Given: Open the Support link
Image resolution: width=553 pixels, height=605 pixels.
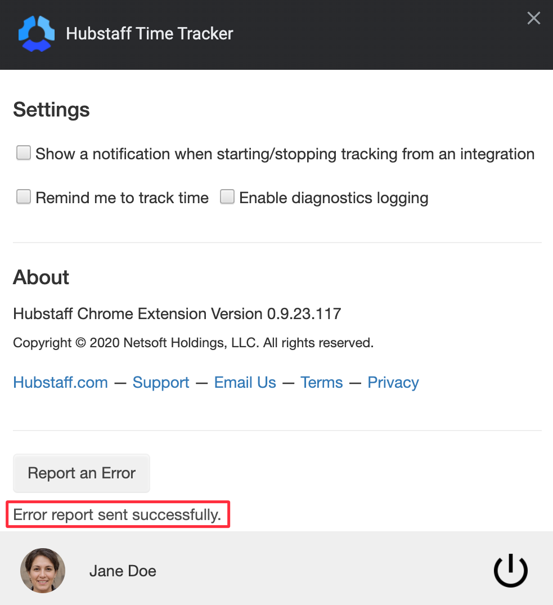Looking at the screenshot, I should click(x=161, y=382).
